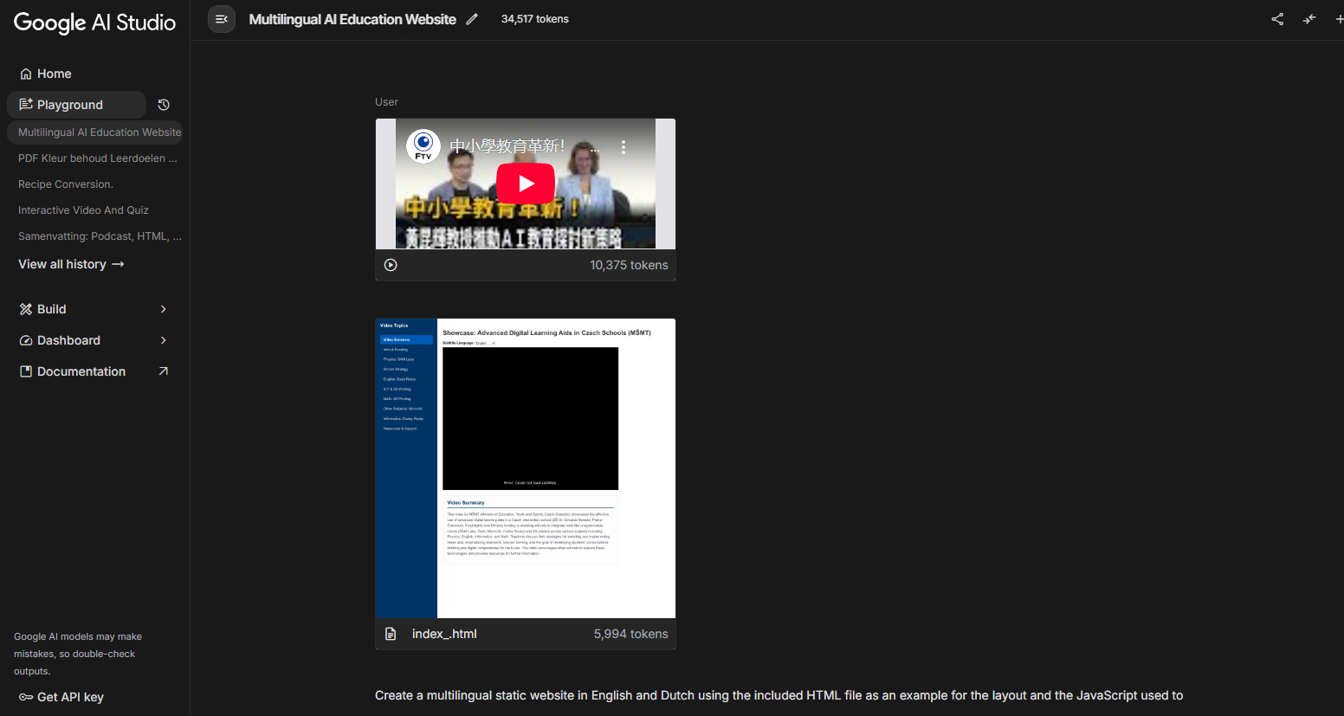Open Interactive Video And Quiz chat
The width and height of the screenshot is (1344, 716).
[x=83, y=210]
